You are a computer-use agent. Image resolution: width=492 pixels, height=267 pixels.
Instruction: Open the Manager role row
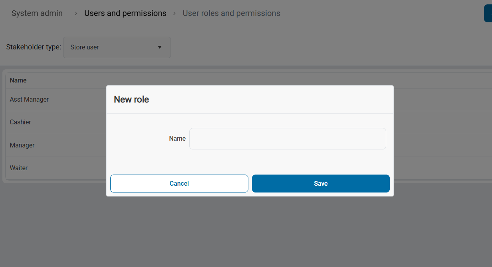[x=22, y=145]
